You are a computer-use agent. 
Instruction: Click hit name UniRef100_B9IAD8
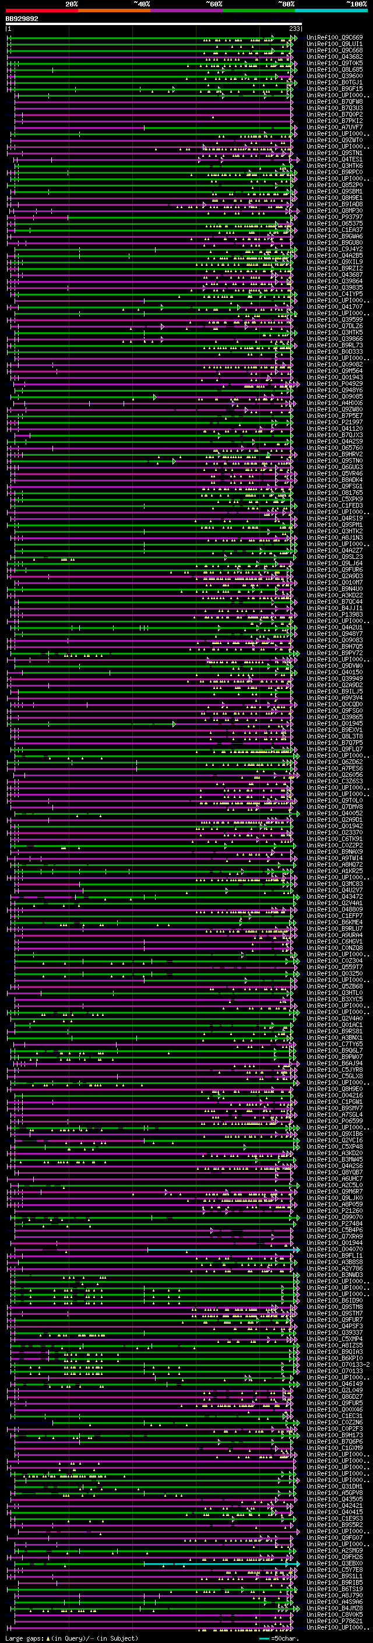[x=334, y=204]
